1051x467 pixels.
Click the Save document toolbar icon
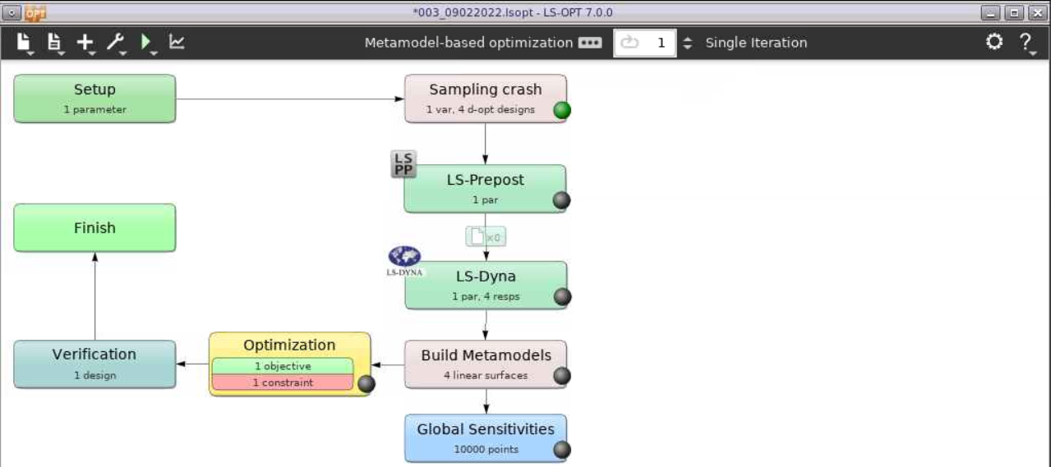tap(55, 42)
